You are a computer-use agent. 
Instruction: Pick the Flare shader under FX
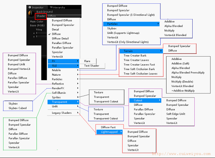[x=87, y=61]
